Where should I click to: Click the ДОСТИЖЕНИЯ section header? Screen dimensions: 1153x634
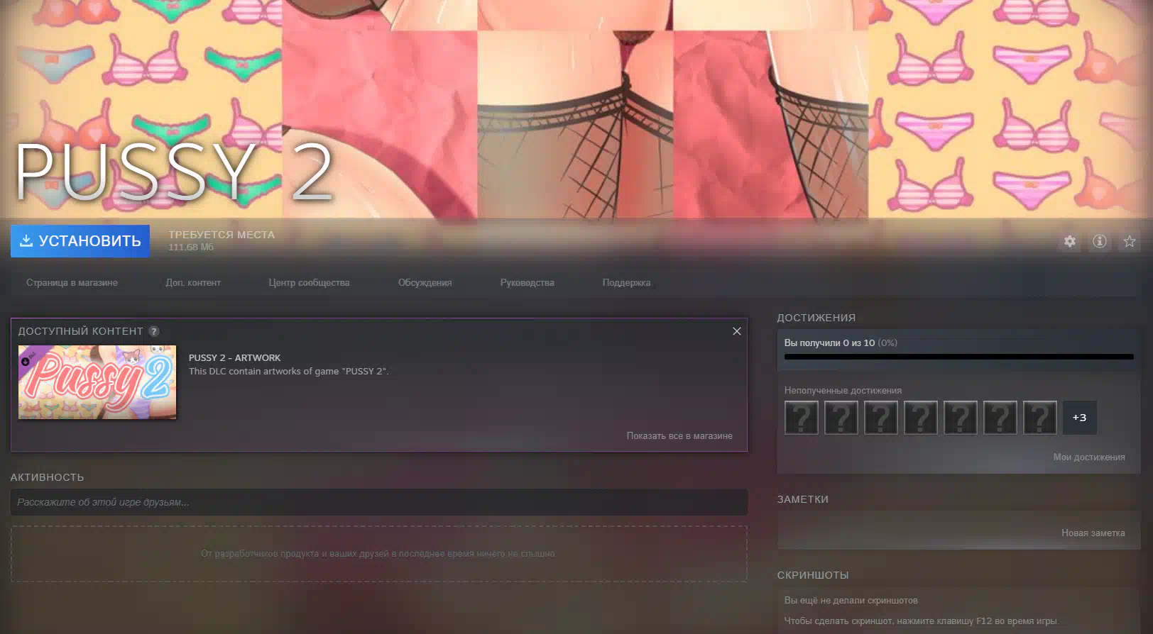(816, 318)
